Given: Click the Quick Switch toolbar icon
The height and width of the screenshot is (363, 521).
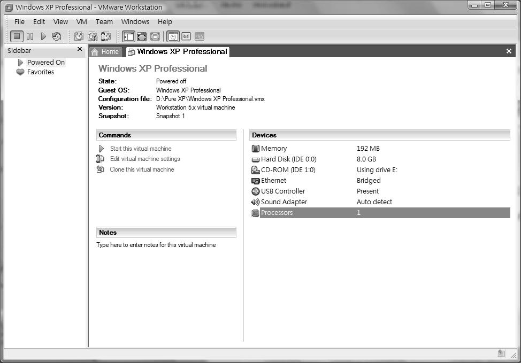Looking at the screenshot, I should pyautogui.click(x=142, y=36).
